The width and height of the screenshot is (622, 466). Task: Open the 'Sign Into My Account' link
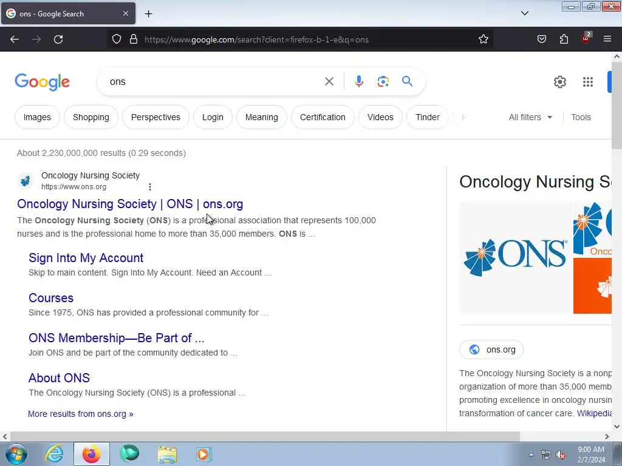[86, 258]
